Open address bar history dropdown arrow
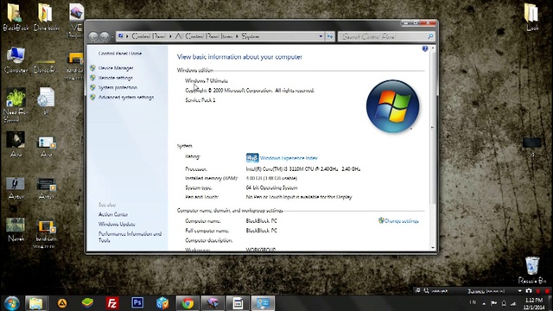Image resolution: width=553 pixels, height=311 pixels. click(x=321, y=36)
